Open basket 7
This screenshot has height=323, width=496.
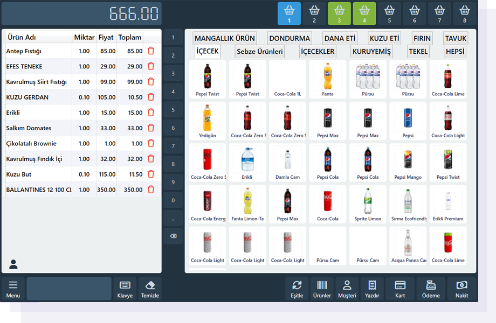point(439,13)
